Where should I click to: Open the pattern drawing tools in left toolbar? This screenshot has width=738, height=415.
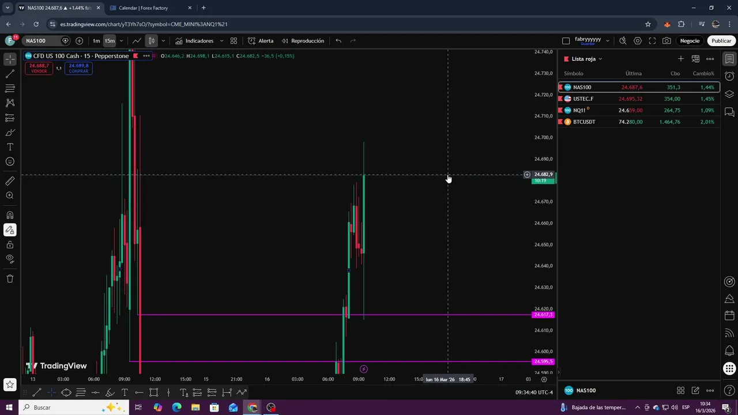tap(10, 103)
